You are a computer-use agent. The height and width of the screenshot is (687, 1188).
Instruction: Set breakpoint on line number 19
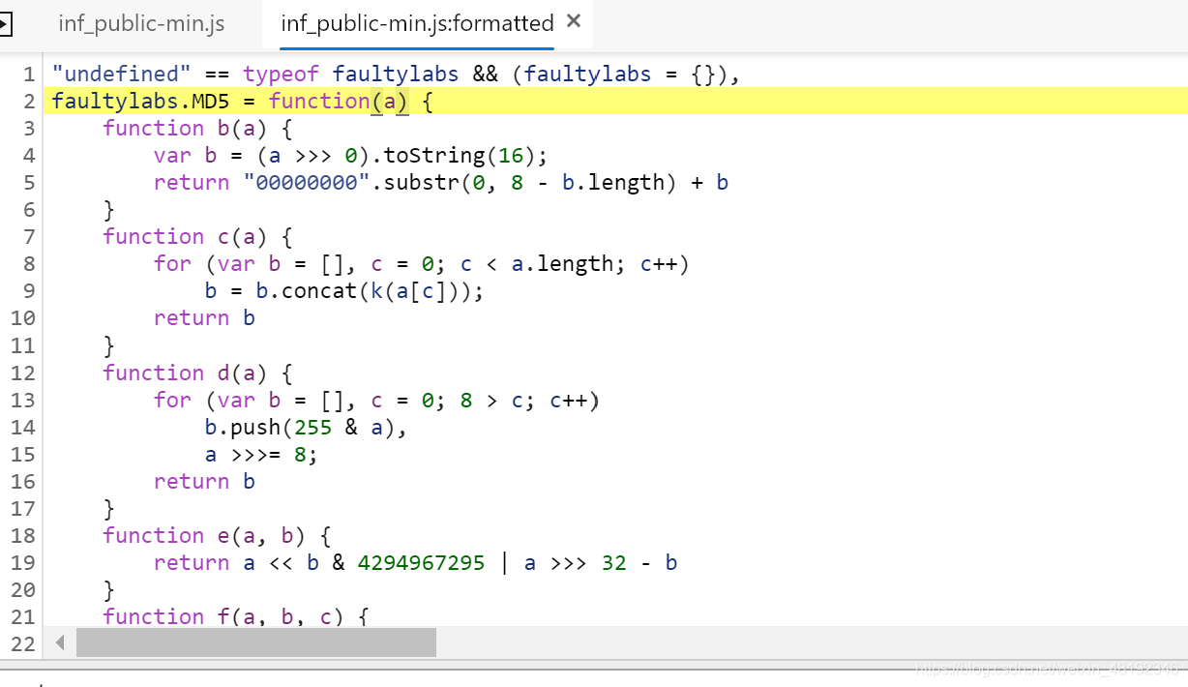coord(23,562)
